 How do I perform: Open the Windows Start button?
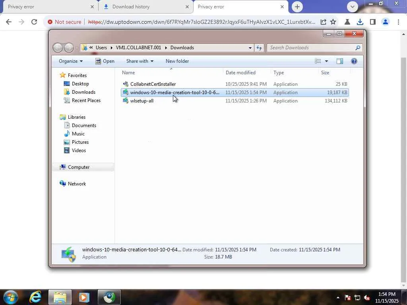pos(11,297)
